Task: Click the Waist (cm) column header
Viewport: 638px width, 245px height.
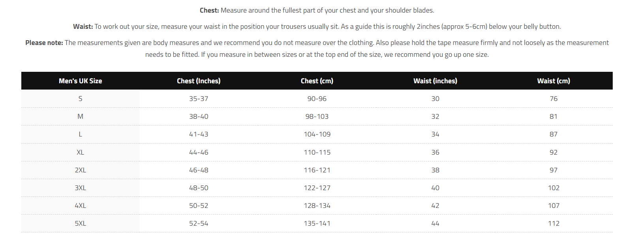Action: click(554, 81)
